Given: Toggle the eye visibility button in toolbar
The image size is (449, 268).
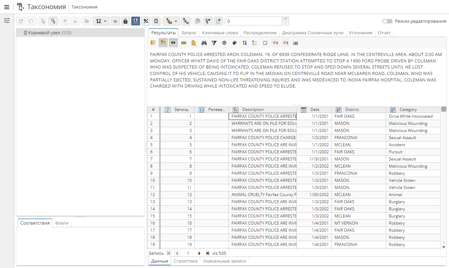Looking at the screenshot, I should (x=115, y=21).
